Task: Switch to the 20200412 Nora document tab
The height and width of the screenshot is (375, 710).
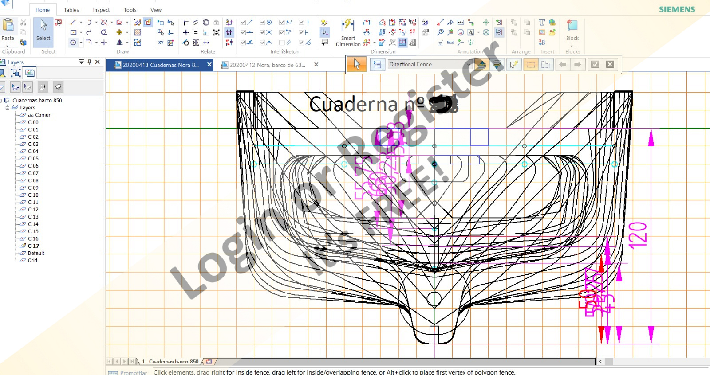Action: tap(267, 65)
